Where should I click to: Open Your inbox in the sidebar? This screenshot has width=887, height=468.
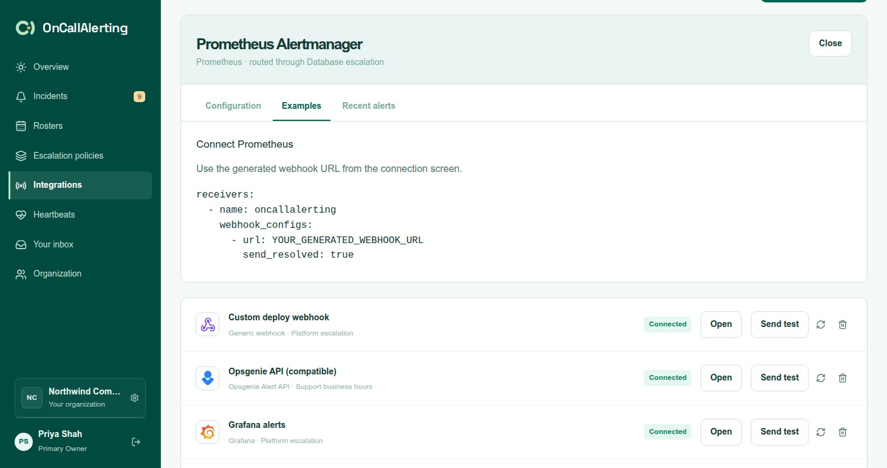(x=80, y=244)
